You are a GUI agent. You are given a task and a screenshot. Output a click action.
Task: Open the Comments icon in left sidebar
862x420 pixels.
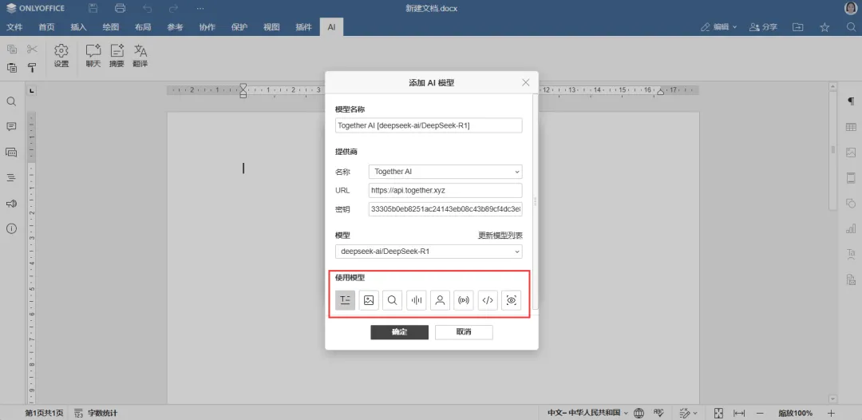click(11, 127)
